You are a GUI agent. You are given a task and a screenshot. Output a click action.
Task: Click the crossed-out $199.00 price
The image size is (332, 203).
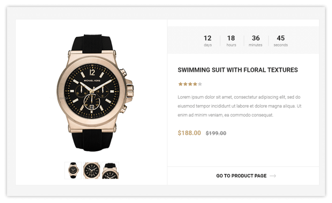click(216, 133)
